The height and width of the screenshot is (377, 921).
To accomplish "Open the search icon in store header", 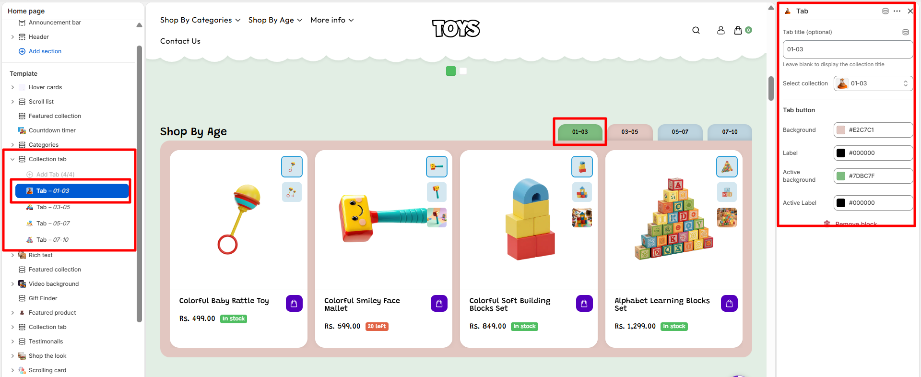I will coord(696,30).
